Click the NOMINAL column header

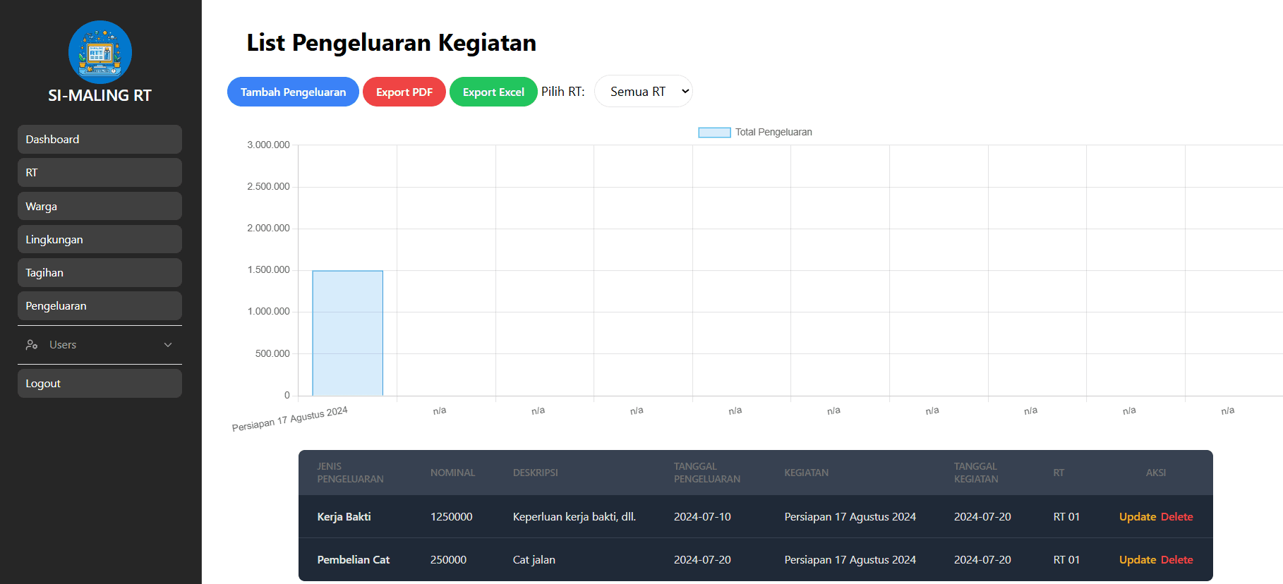[453, 473]
